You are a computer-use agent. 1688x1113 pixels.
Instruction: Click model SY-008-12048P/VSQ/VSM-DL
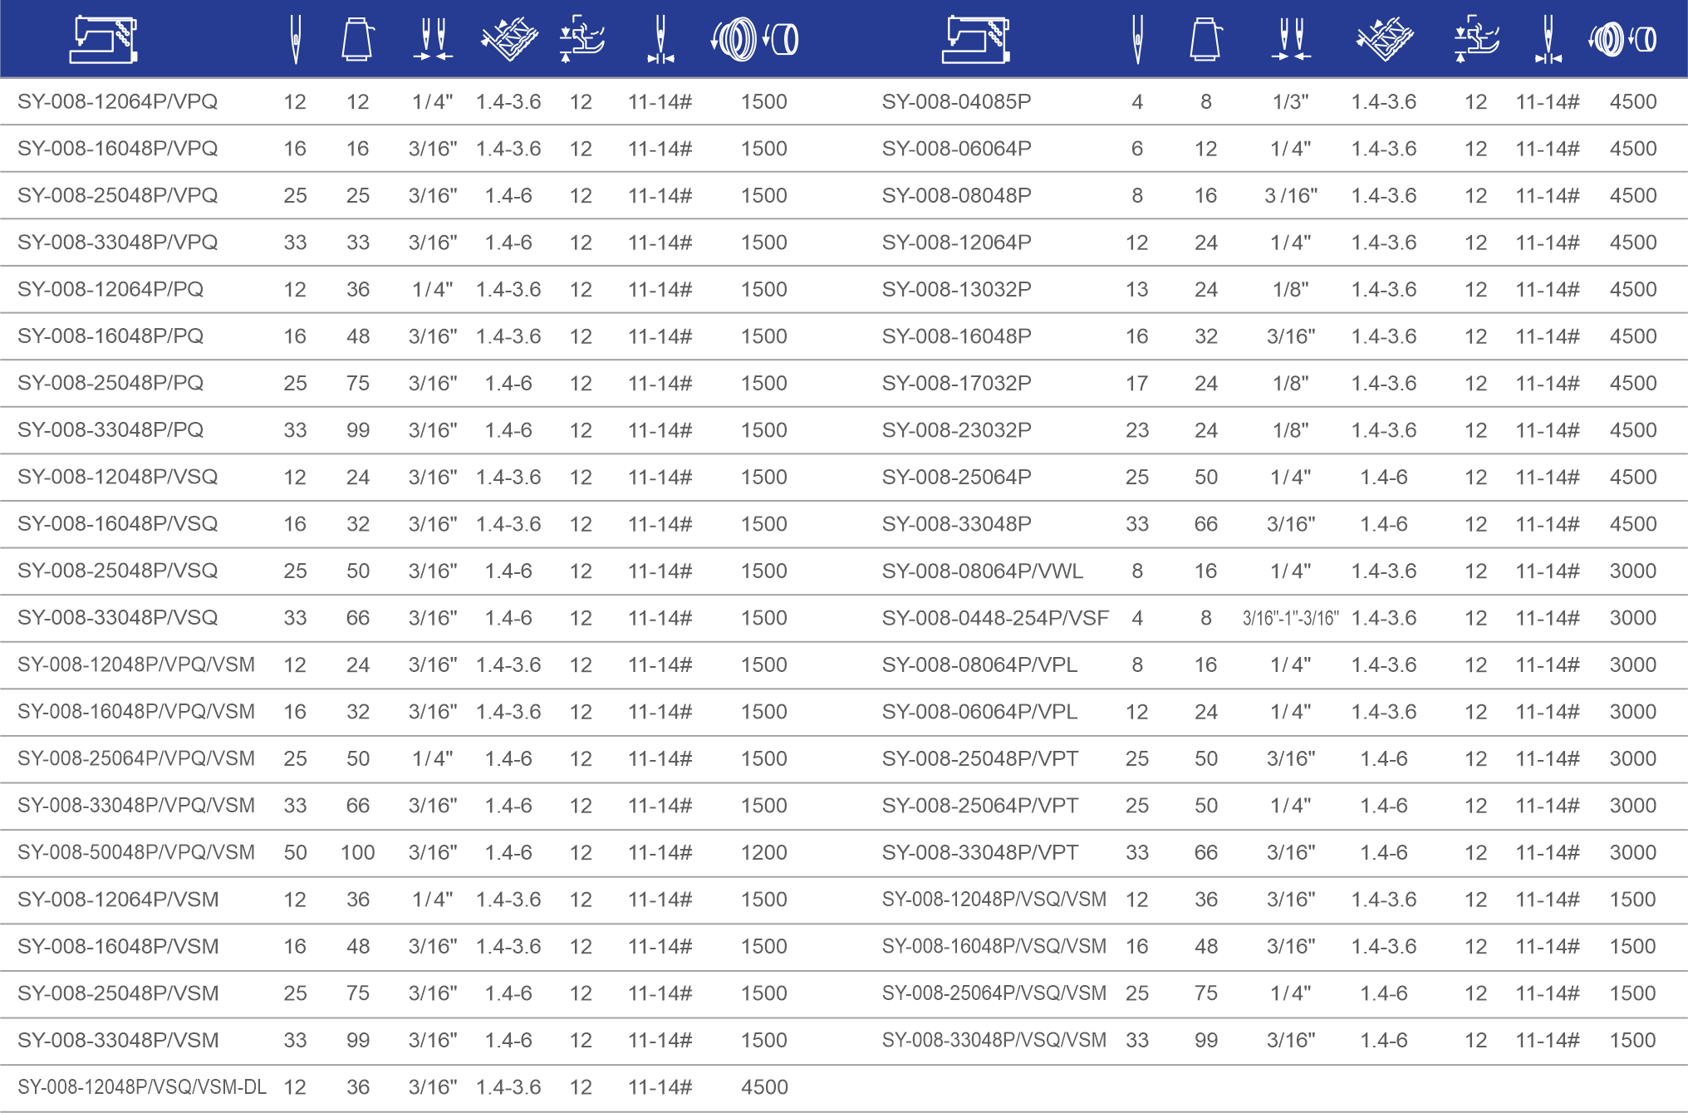pyautogui.click(x=141, y=1087)
